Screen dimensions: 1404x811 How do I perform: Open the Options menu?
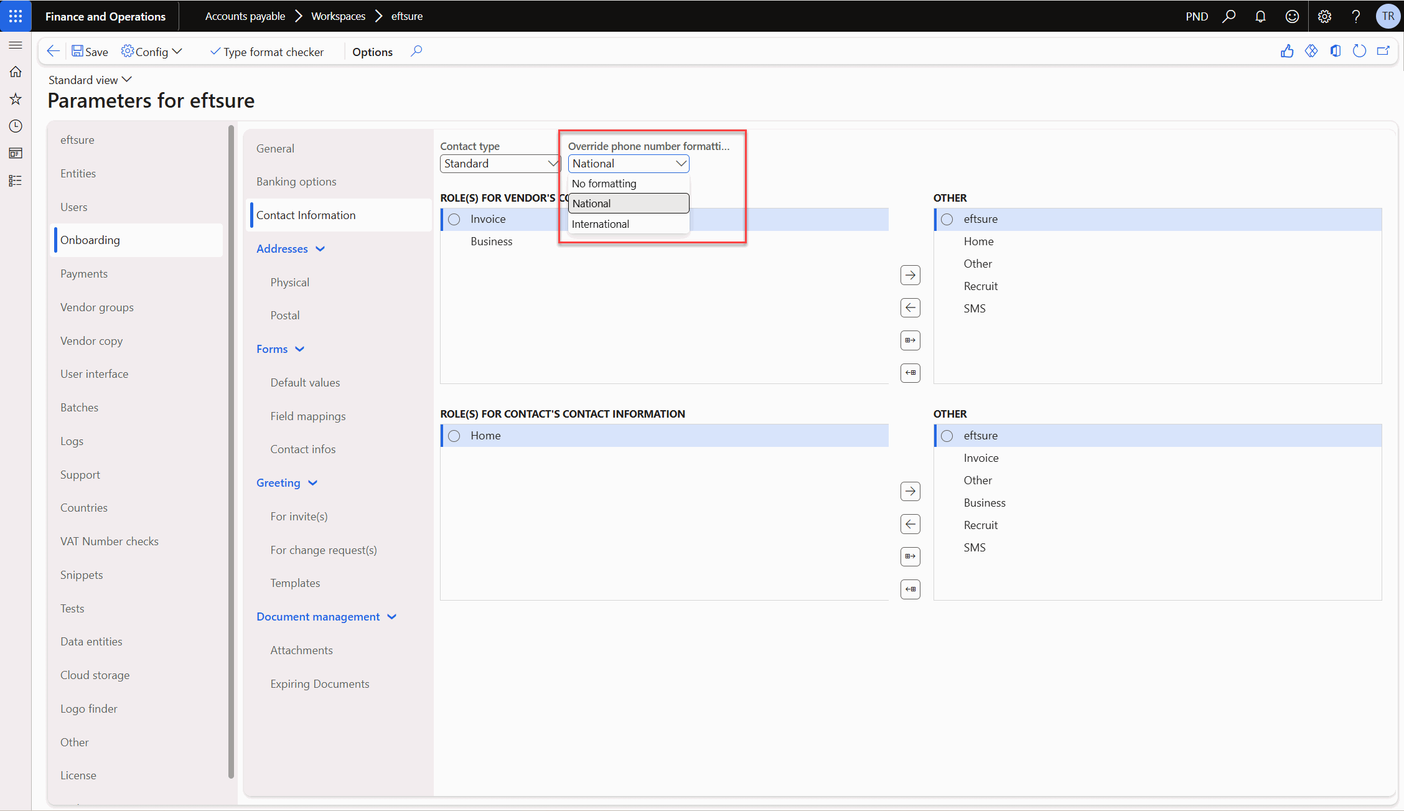(372, 52)
